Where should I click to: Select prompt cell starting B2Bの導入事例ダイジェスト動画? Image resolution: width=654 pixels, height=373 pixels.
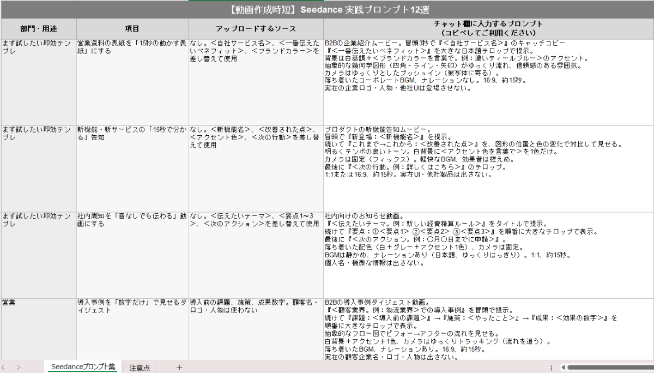pos(489,329)
